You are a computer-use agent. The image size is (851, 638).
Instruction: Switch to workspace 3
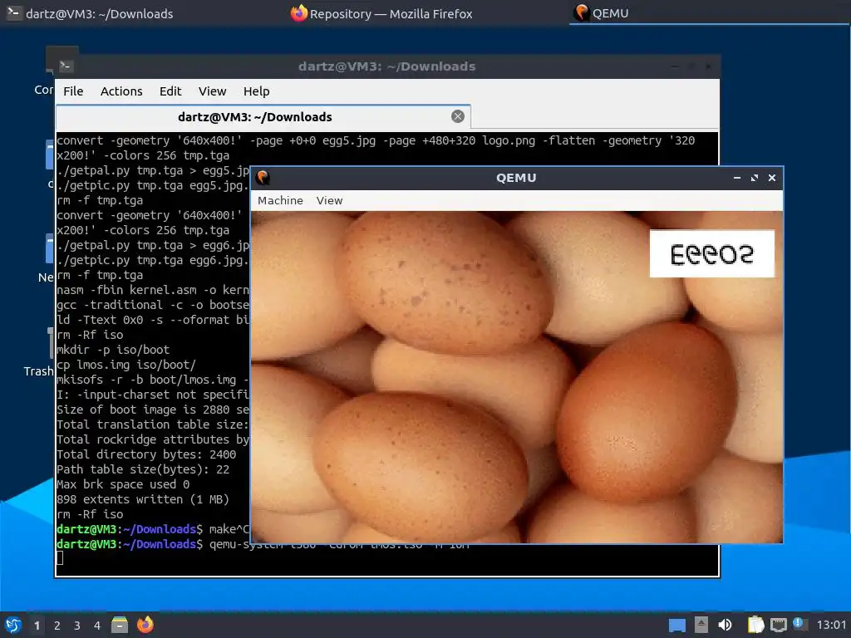(77, 626)
